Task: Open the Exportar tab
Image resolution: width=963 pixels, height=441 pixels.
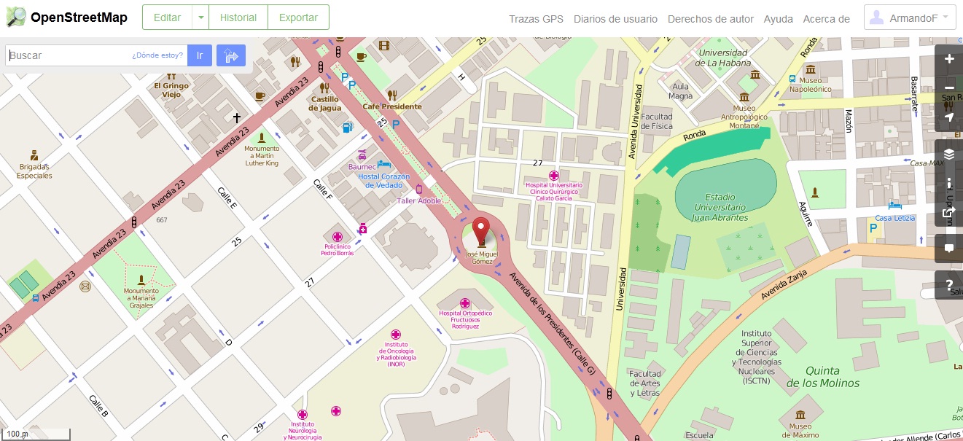Action: pos(298,17)
